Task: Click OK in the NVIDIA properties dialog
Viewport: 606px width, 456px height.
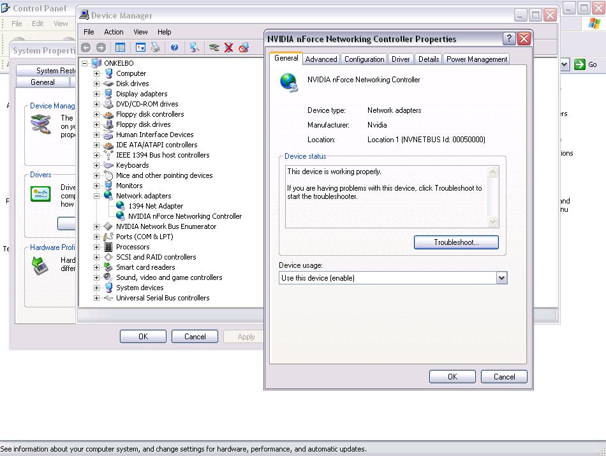Action: (452, 377)
